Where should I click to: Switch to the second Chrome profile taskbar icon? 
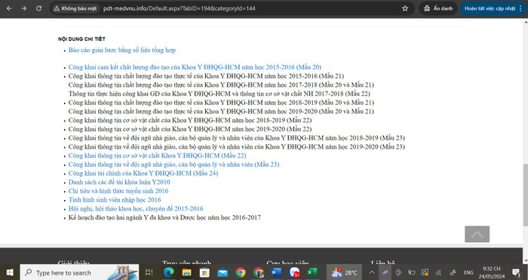(x=258, y=272)
